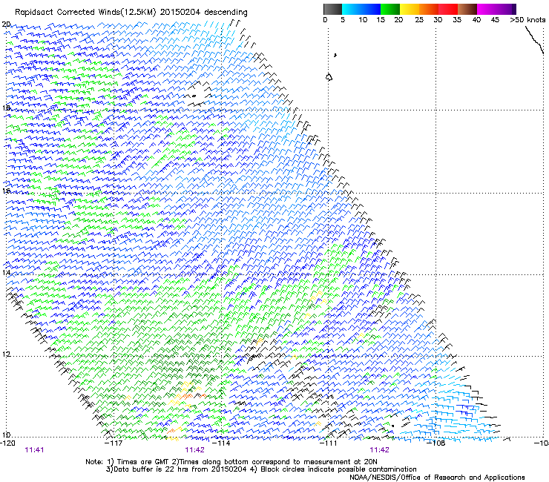
Task: Click latitude label '10' on left axis
Action: click(6, 435)
